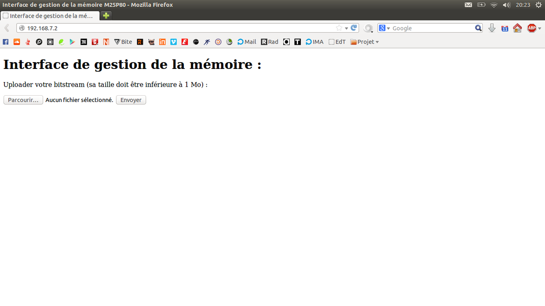Open the search engine selector dropdown

click(385, 28)
